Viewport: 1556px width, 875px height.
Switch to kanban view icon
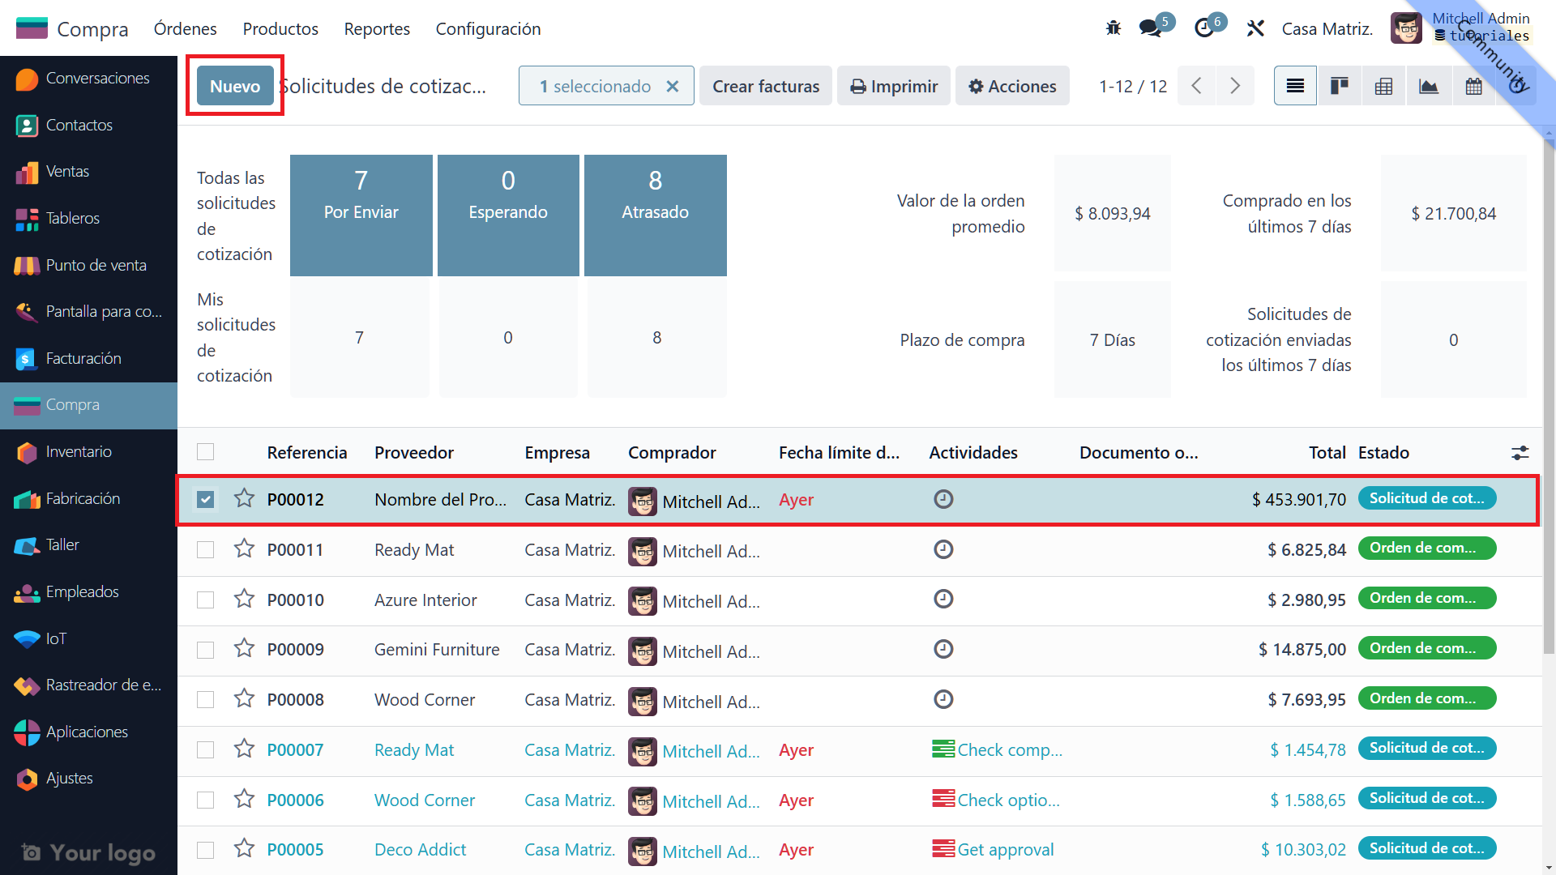point(1339,86)
